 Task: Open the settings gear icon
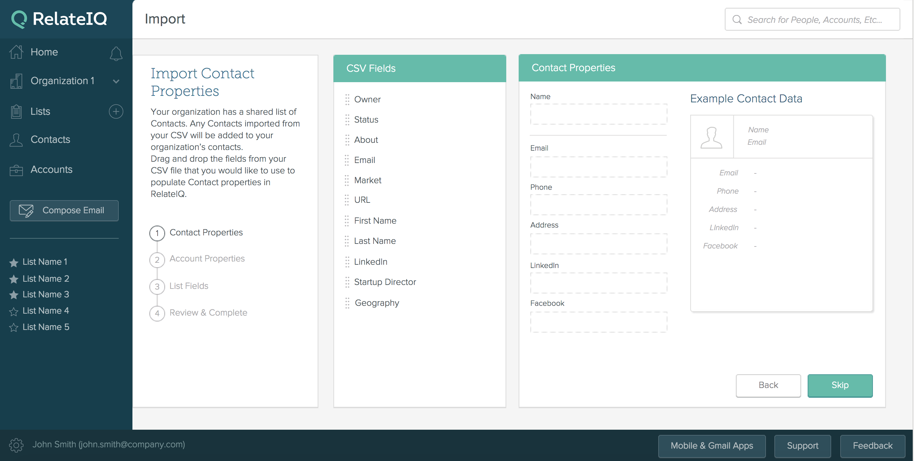pyautogui.click(x=16, y=445)
